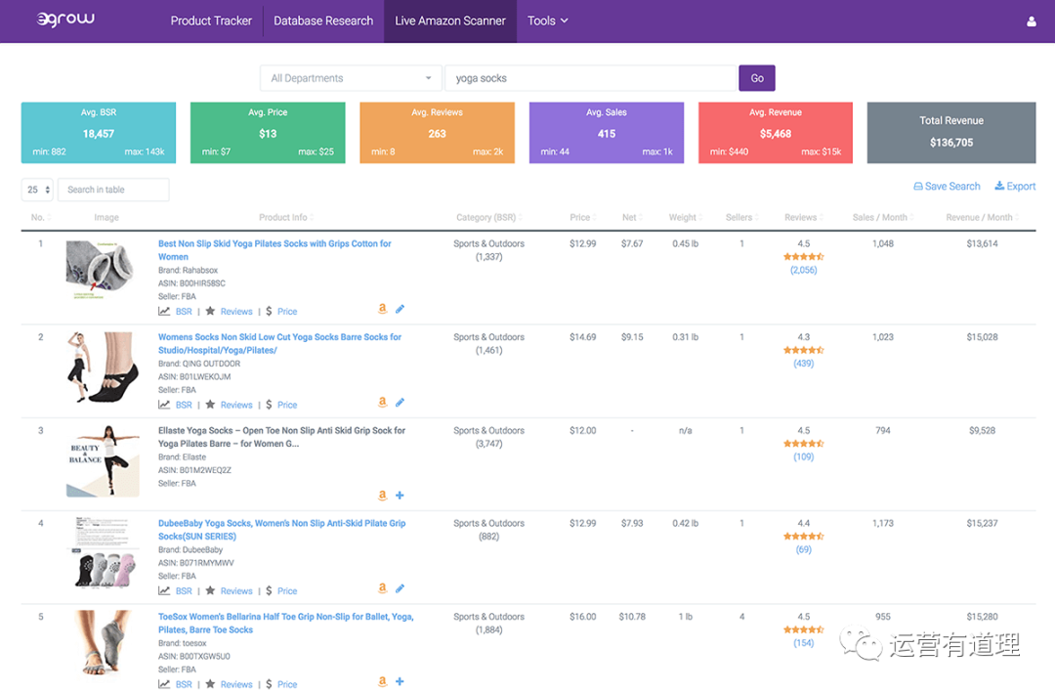Open Amazon page for QING OUTDOOR socks
The image size is (1055, 692).
pyautogui.click(x=382, y=403)
